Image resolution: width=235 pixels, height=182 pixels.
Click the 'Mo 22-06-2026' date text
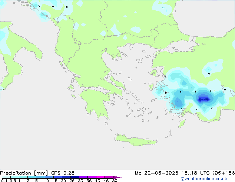[156, 173]
